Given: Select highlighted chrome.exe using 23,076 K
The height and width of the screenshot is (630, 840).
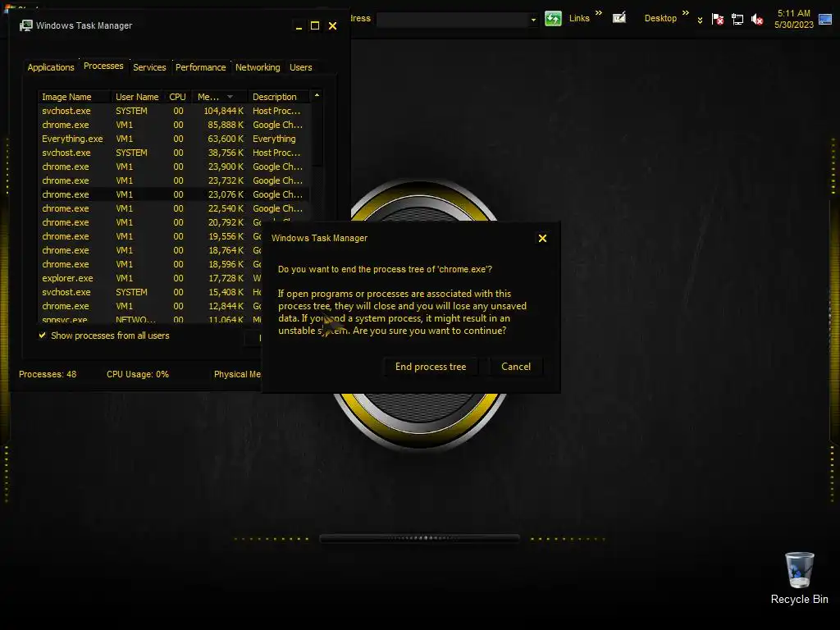Looking at the screenshot, I should [174, 194].
